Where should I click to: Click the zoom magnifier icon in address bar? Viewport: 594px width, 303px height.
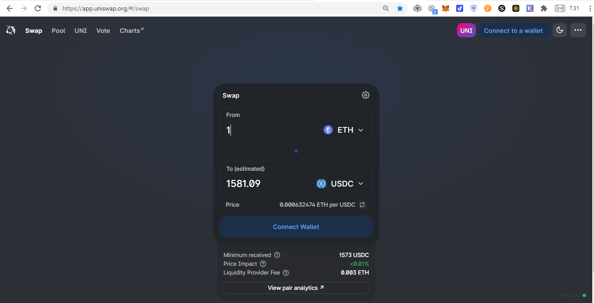pyautogui.click(x=386, y=8)
